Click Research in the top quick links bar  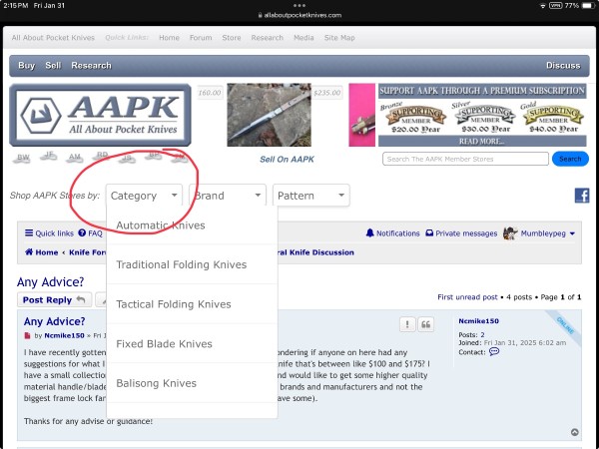point(267,38)
